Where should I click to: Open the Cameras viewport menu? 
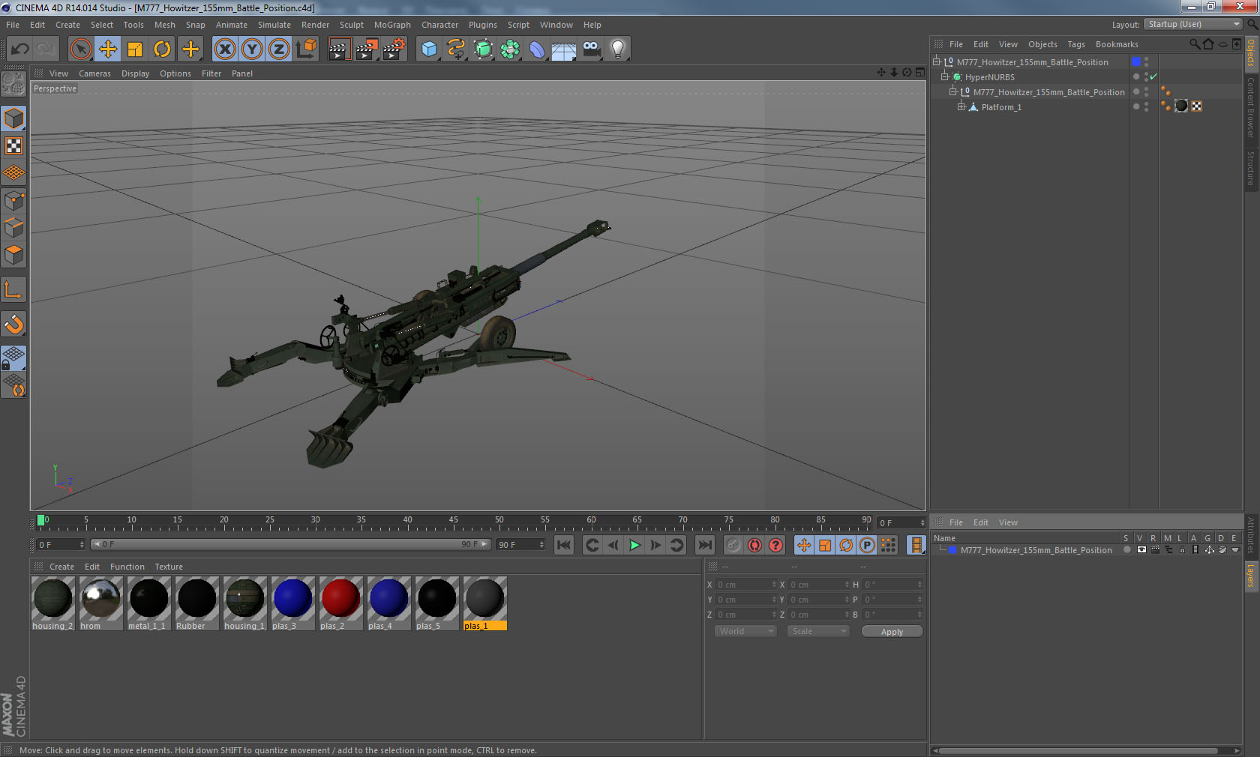pyautogui.click(x=94, y=73)
